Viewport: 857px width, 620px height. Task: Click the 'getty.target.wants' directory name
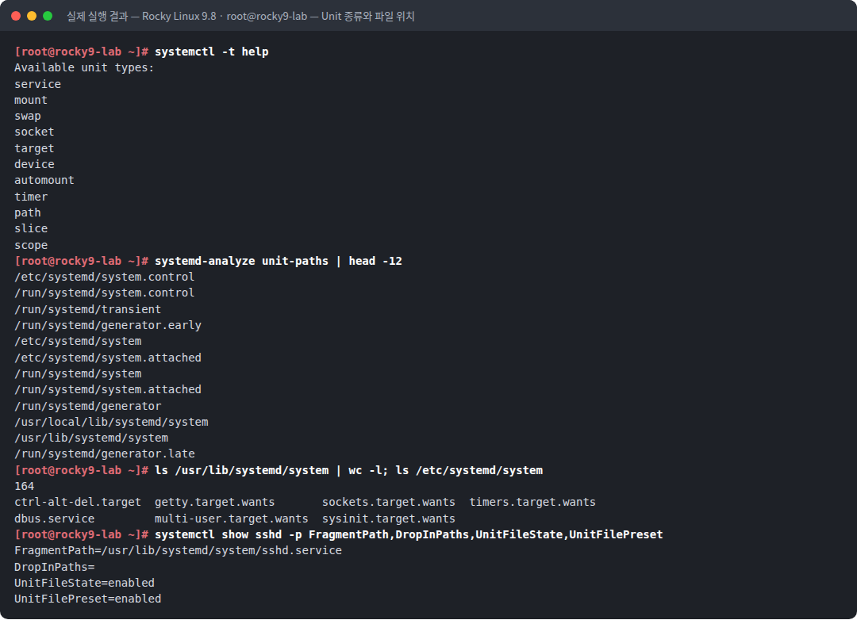[x=215, y=502]
